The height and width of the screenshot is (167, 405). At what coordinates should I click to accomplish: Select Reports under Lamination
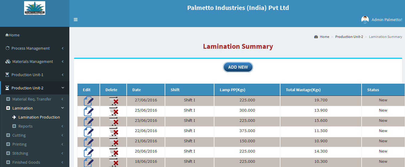point(25,126)
